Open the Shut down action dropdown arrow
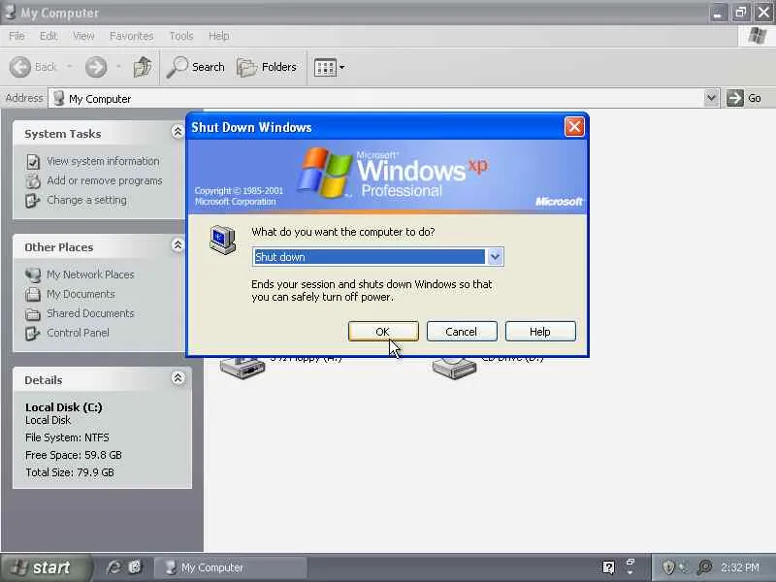This screenshot has height=582, width=776. [x=495, y=257]
